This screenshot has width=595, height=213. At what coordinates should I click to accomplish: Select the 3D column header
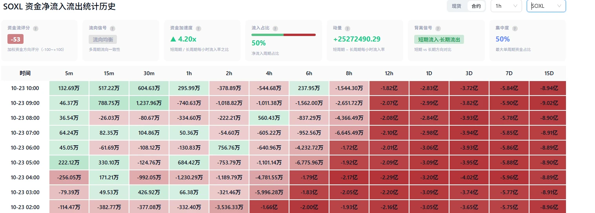[x=469, y=73]
